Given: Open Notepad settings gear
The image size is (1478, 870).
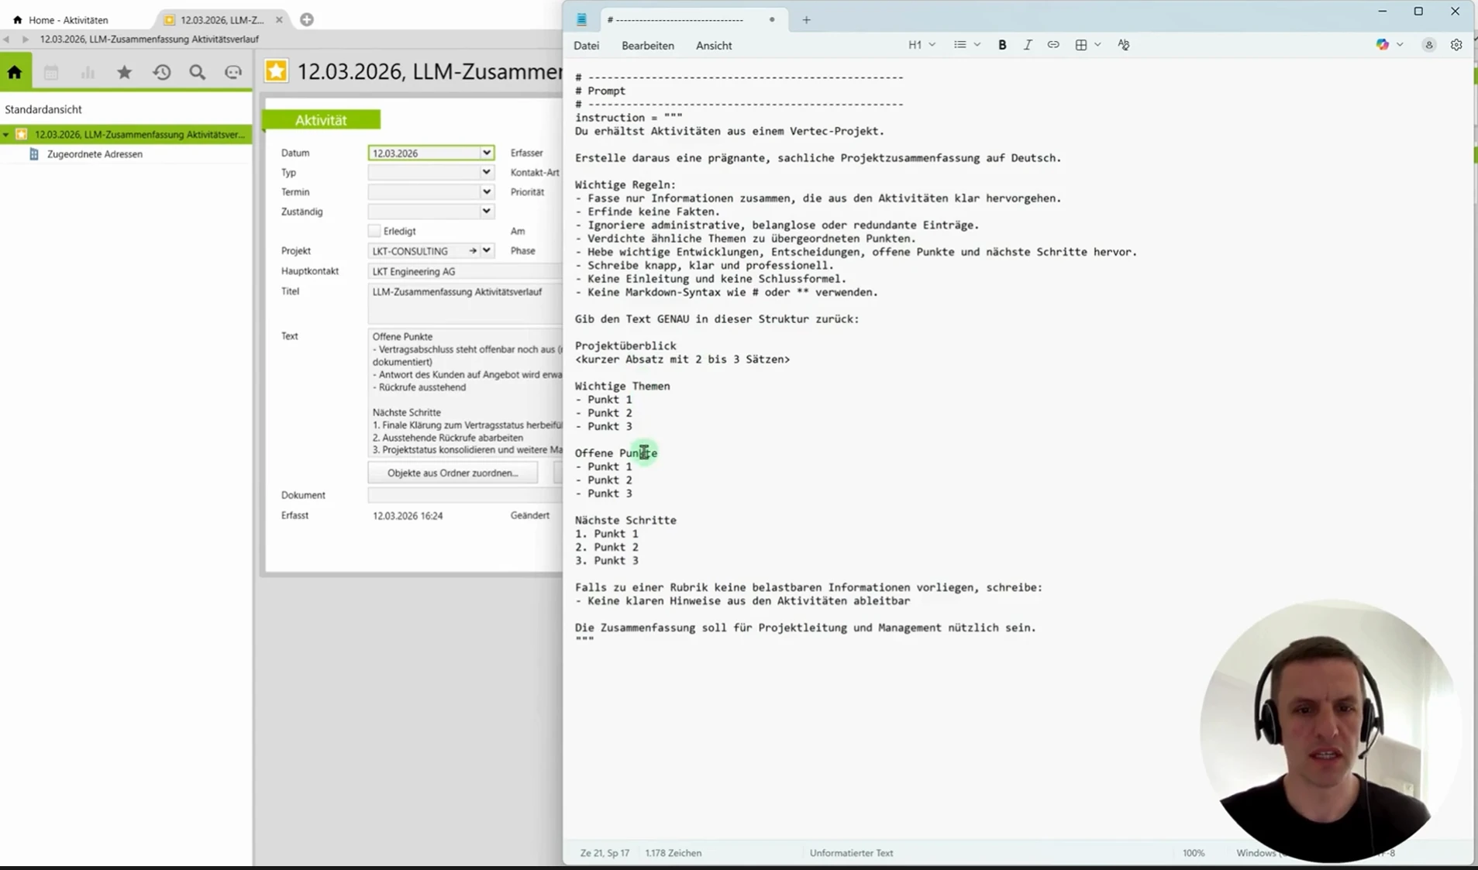Looking at the screenshot, I should (x=1456, y=45).
